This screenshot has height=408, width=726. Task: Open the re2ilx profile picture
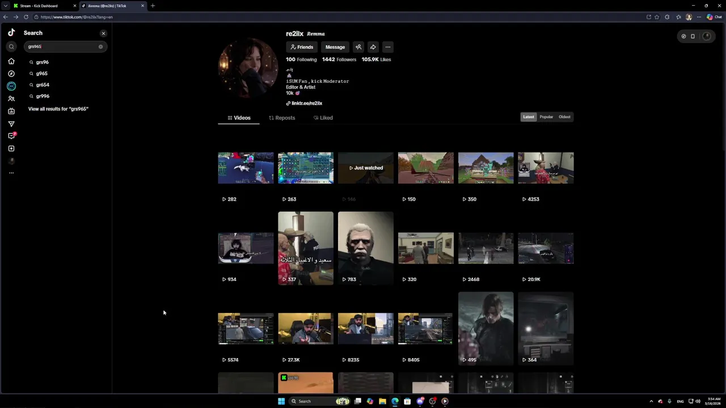[248, 68]
